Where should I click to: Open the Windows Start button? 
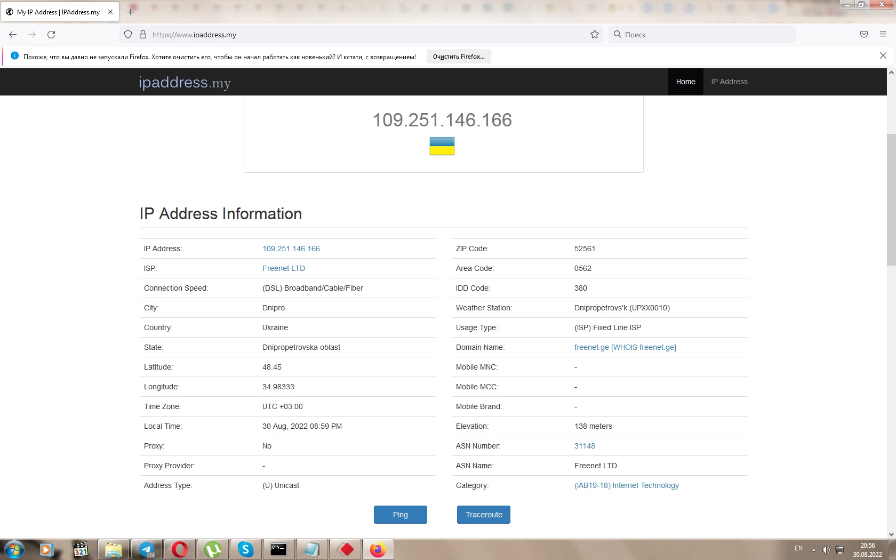(14, 549)
